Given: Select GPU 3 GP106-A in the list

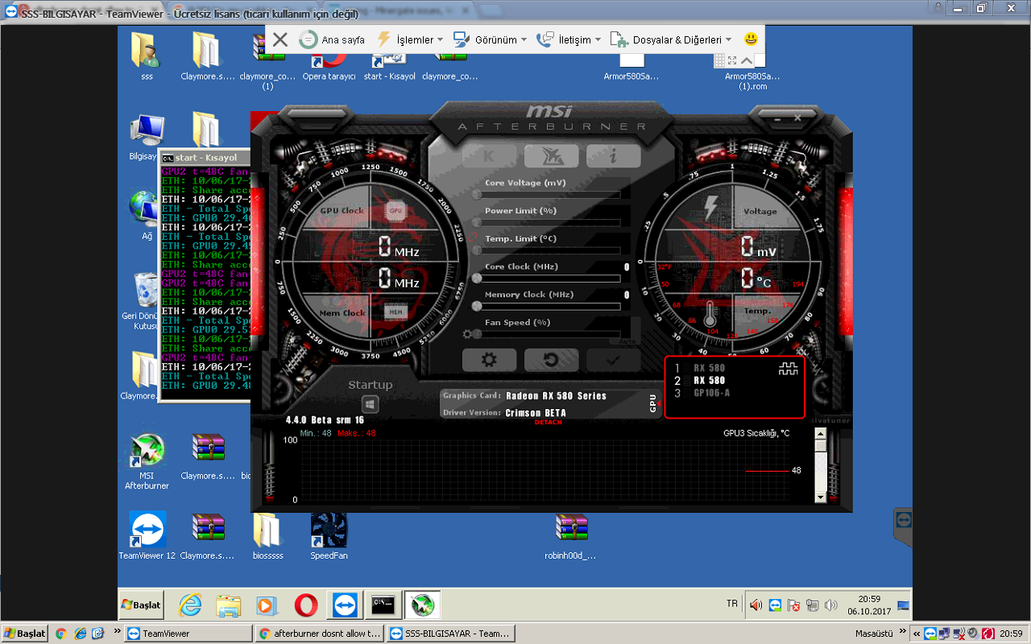Looking at the screenshot, I should (x=709, y=394).
